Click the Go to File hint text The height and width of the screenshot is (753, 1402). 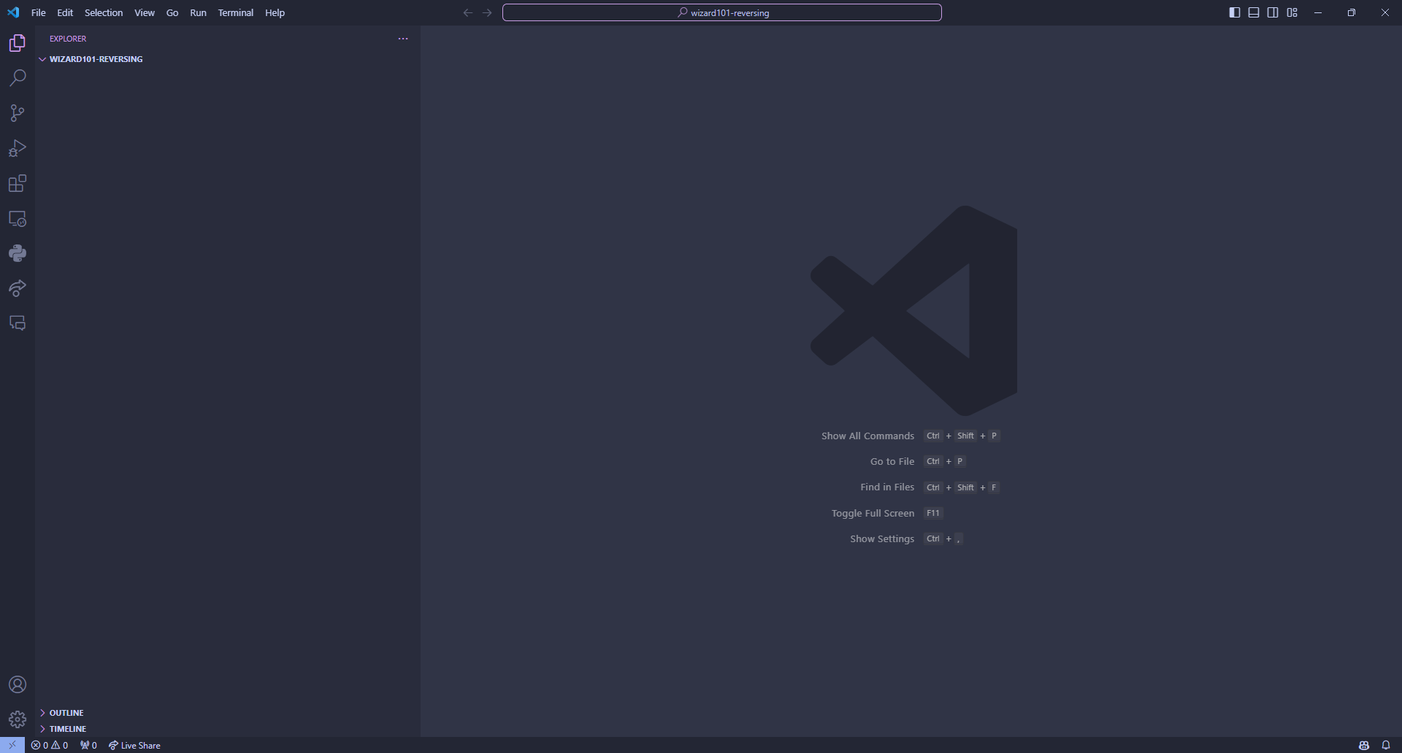[892, 461]
